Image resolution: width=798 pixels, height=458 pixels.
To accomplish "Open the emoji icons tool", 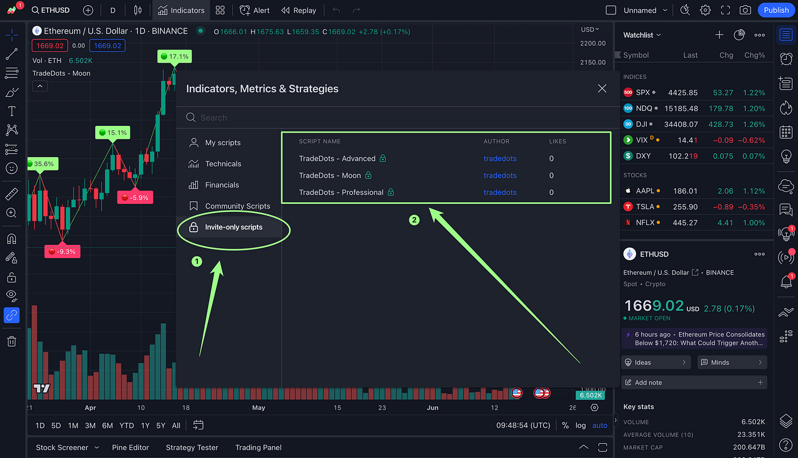I will [x=11, y=168].
